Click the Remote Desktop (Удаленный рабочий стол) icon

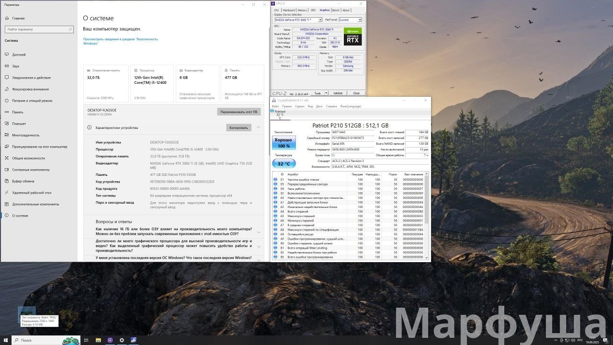(7, 193)
